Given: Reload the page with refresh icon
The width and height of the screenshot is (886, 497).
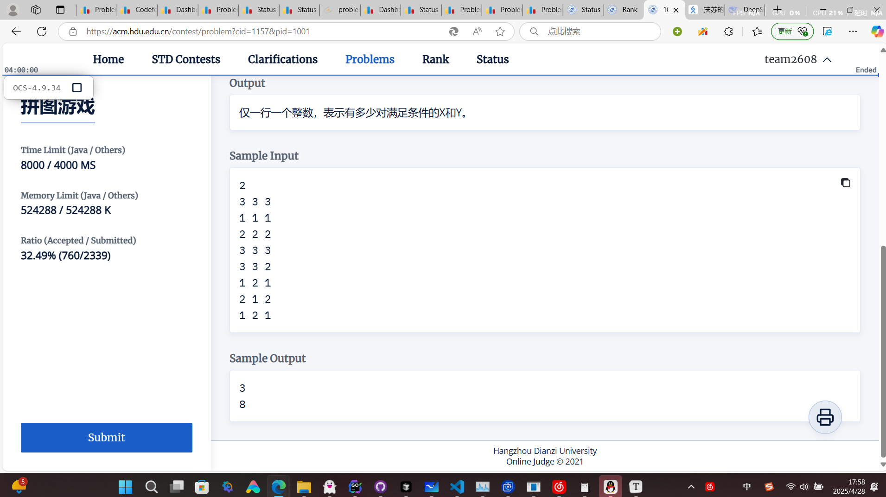Looking at the screenshot, I should coord(42,32).
